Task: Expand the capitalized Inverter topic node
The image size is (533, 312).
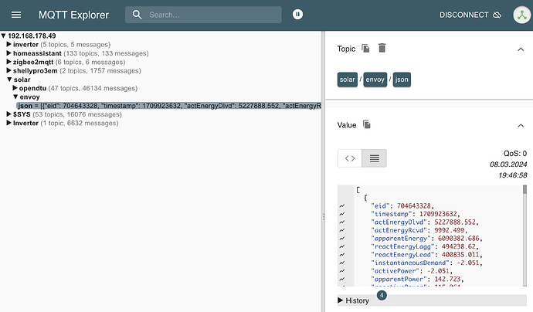Action: click(x=9, y=123)
